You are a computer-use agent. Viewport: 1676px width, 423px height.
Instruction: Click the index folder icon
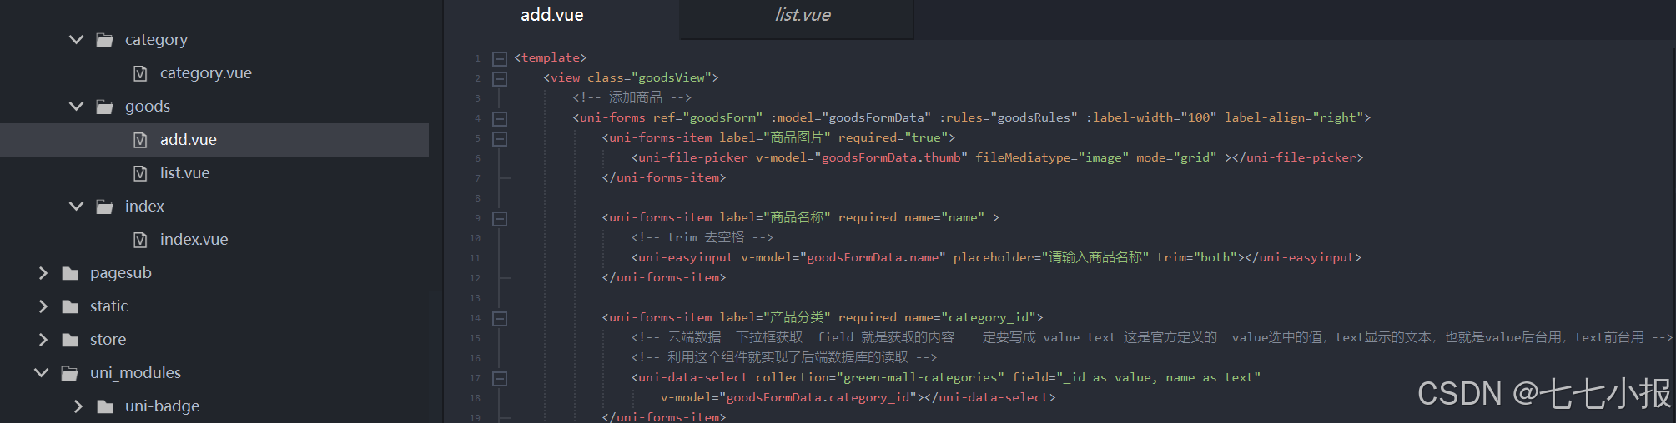click(x=104, y=207)
